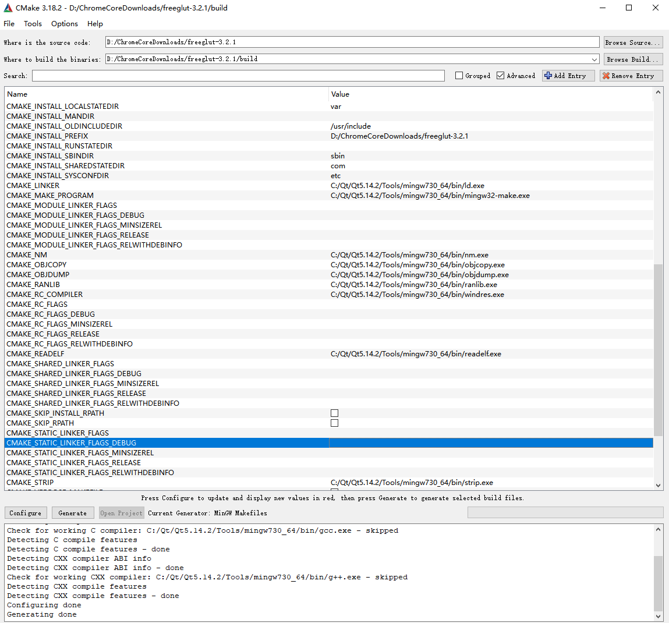Enable CMAKE_SKIP_RPATH checkbox
The image size is (669, 623).
(x=334, y=423)
